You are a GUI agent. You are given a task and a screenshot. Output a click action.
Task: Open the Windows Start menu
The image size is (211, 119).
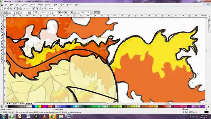(x=4, y=116)
